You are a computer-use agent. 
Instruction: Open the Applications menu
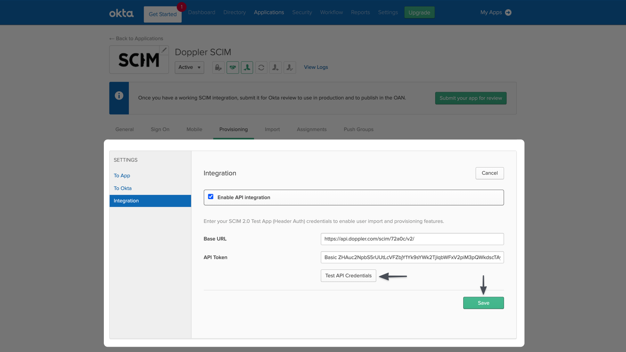pyautogui.click(x=269, y=13)
